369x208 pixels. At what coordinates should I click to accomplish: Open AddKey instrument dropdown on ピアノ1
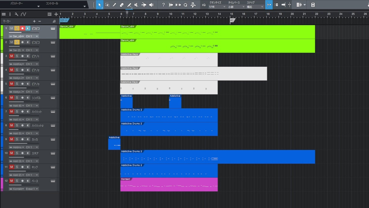click(17, 64)
